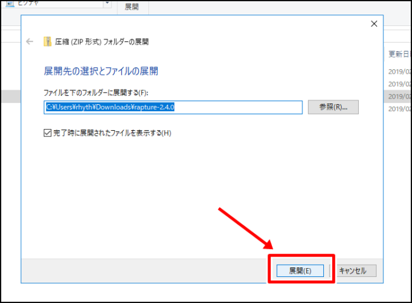
Task: Close the extraction dialog with X
Action: click(374, 24)
